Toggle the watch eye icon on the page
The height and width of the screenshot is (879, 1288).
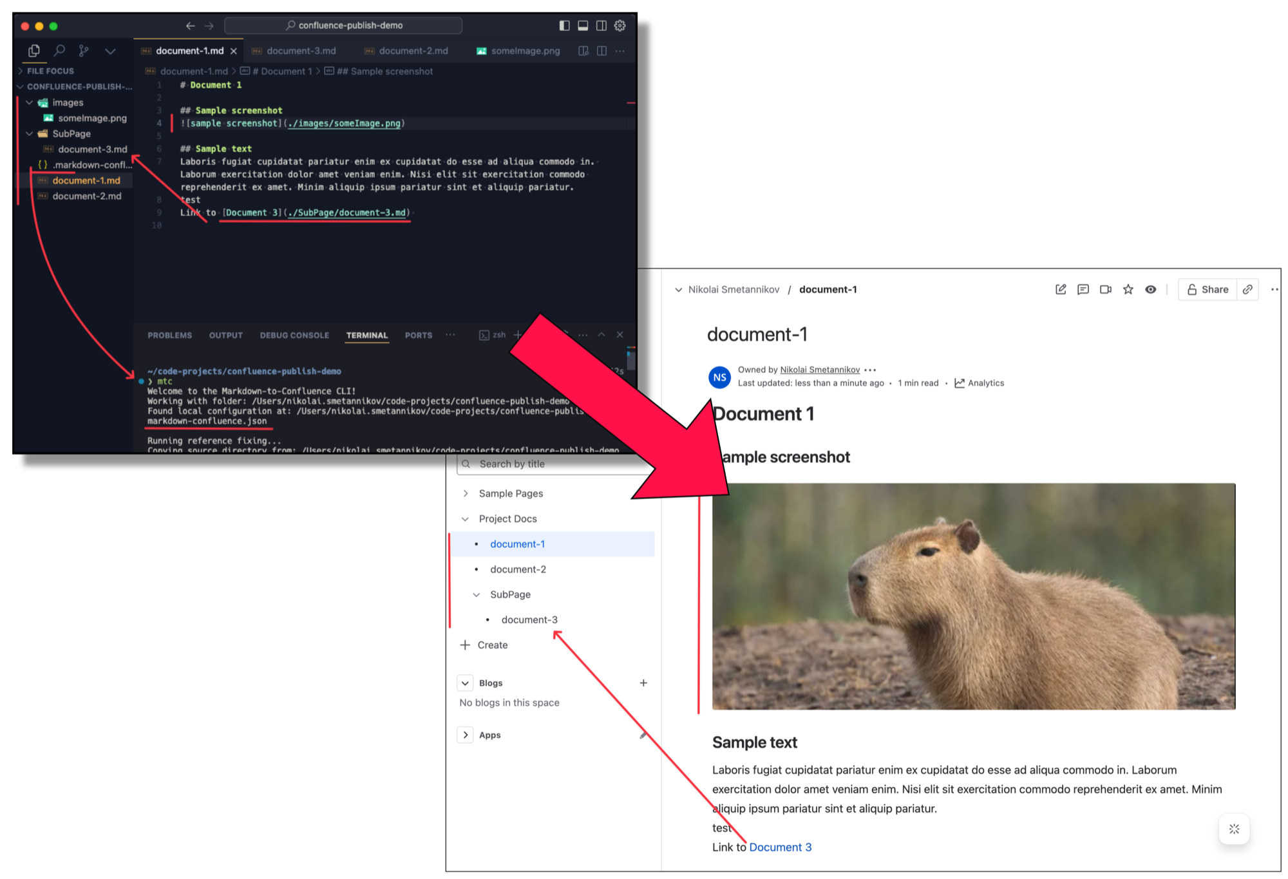[x=1151, y=290]
